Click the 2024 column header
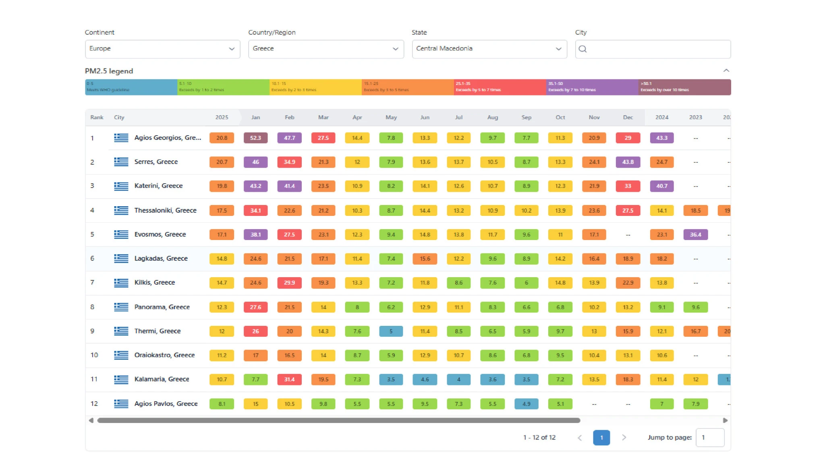 (x=661, y=117)
